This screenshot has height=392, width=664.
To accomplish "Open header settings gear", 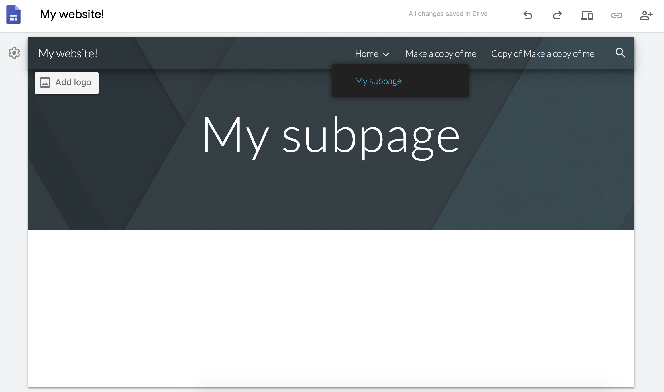I will point(14,53).
